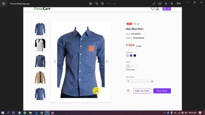Click the Add To Cart button

pos(142,91)
